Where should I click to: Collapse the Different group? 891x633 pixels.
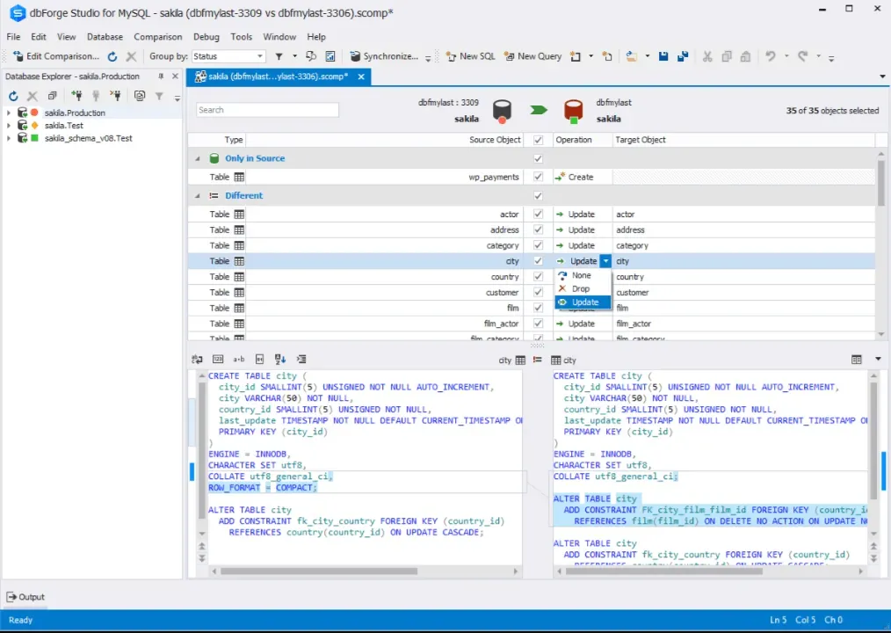[x=197, y=196]
